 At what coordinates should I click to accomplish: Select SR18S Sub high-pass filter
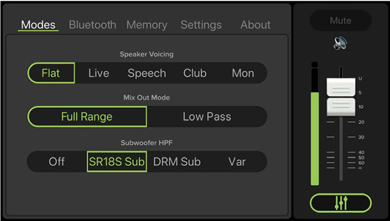117,161
